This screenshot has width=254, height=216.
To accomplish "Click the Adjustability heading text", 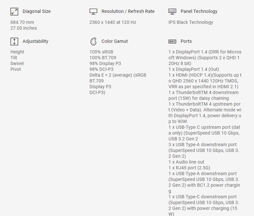I will 35,41.
